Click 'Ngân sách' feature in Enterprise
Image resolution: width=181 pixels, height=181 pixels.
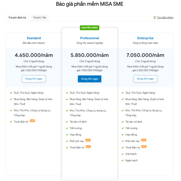131,160
